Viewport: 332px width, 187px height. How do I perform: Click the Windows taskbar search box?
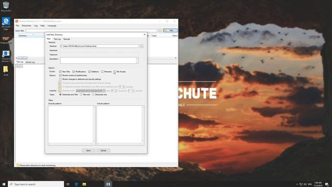(36, 184)
